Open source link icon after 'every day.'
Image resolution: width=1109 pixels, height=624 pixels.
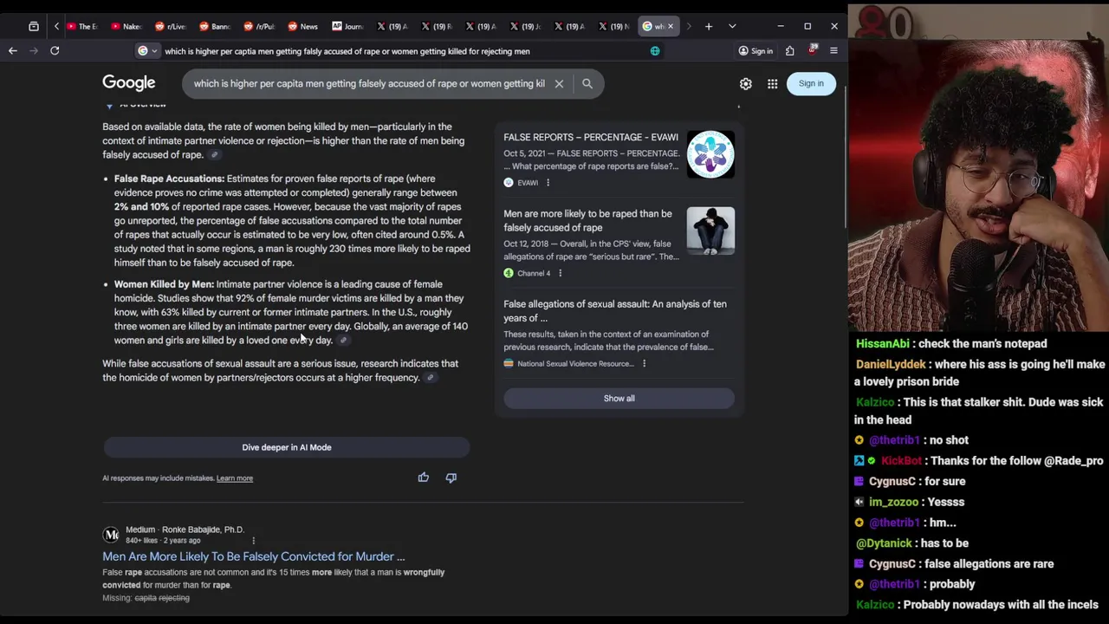point(344,341)
